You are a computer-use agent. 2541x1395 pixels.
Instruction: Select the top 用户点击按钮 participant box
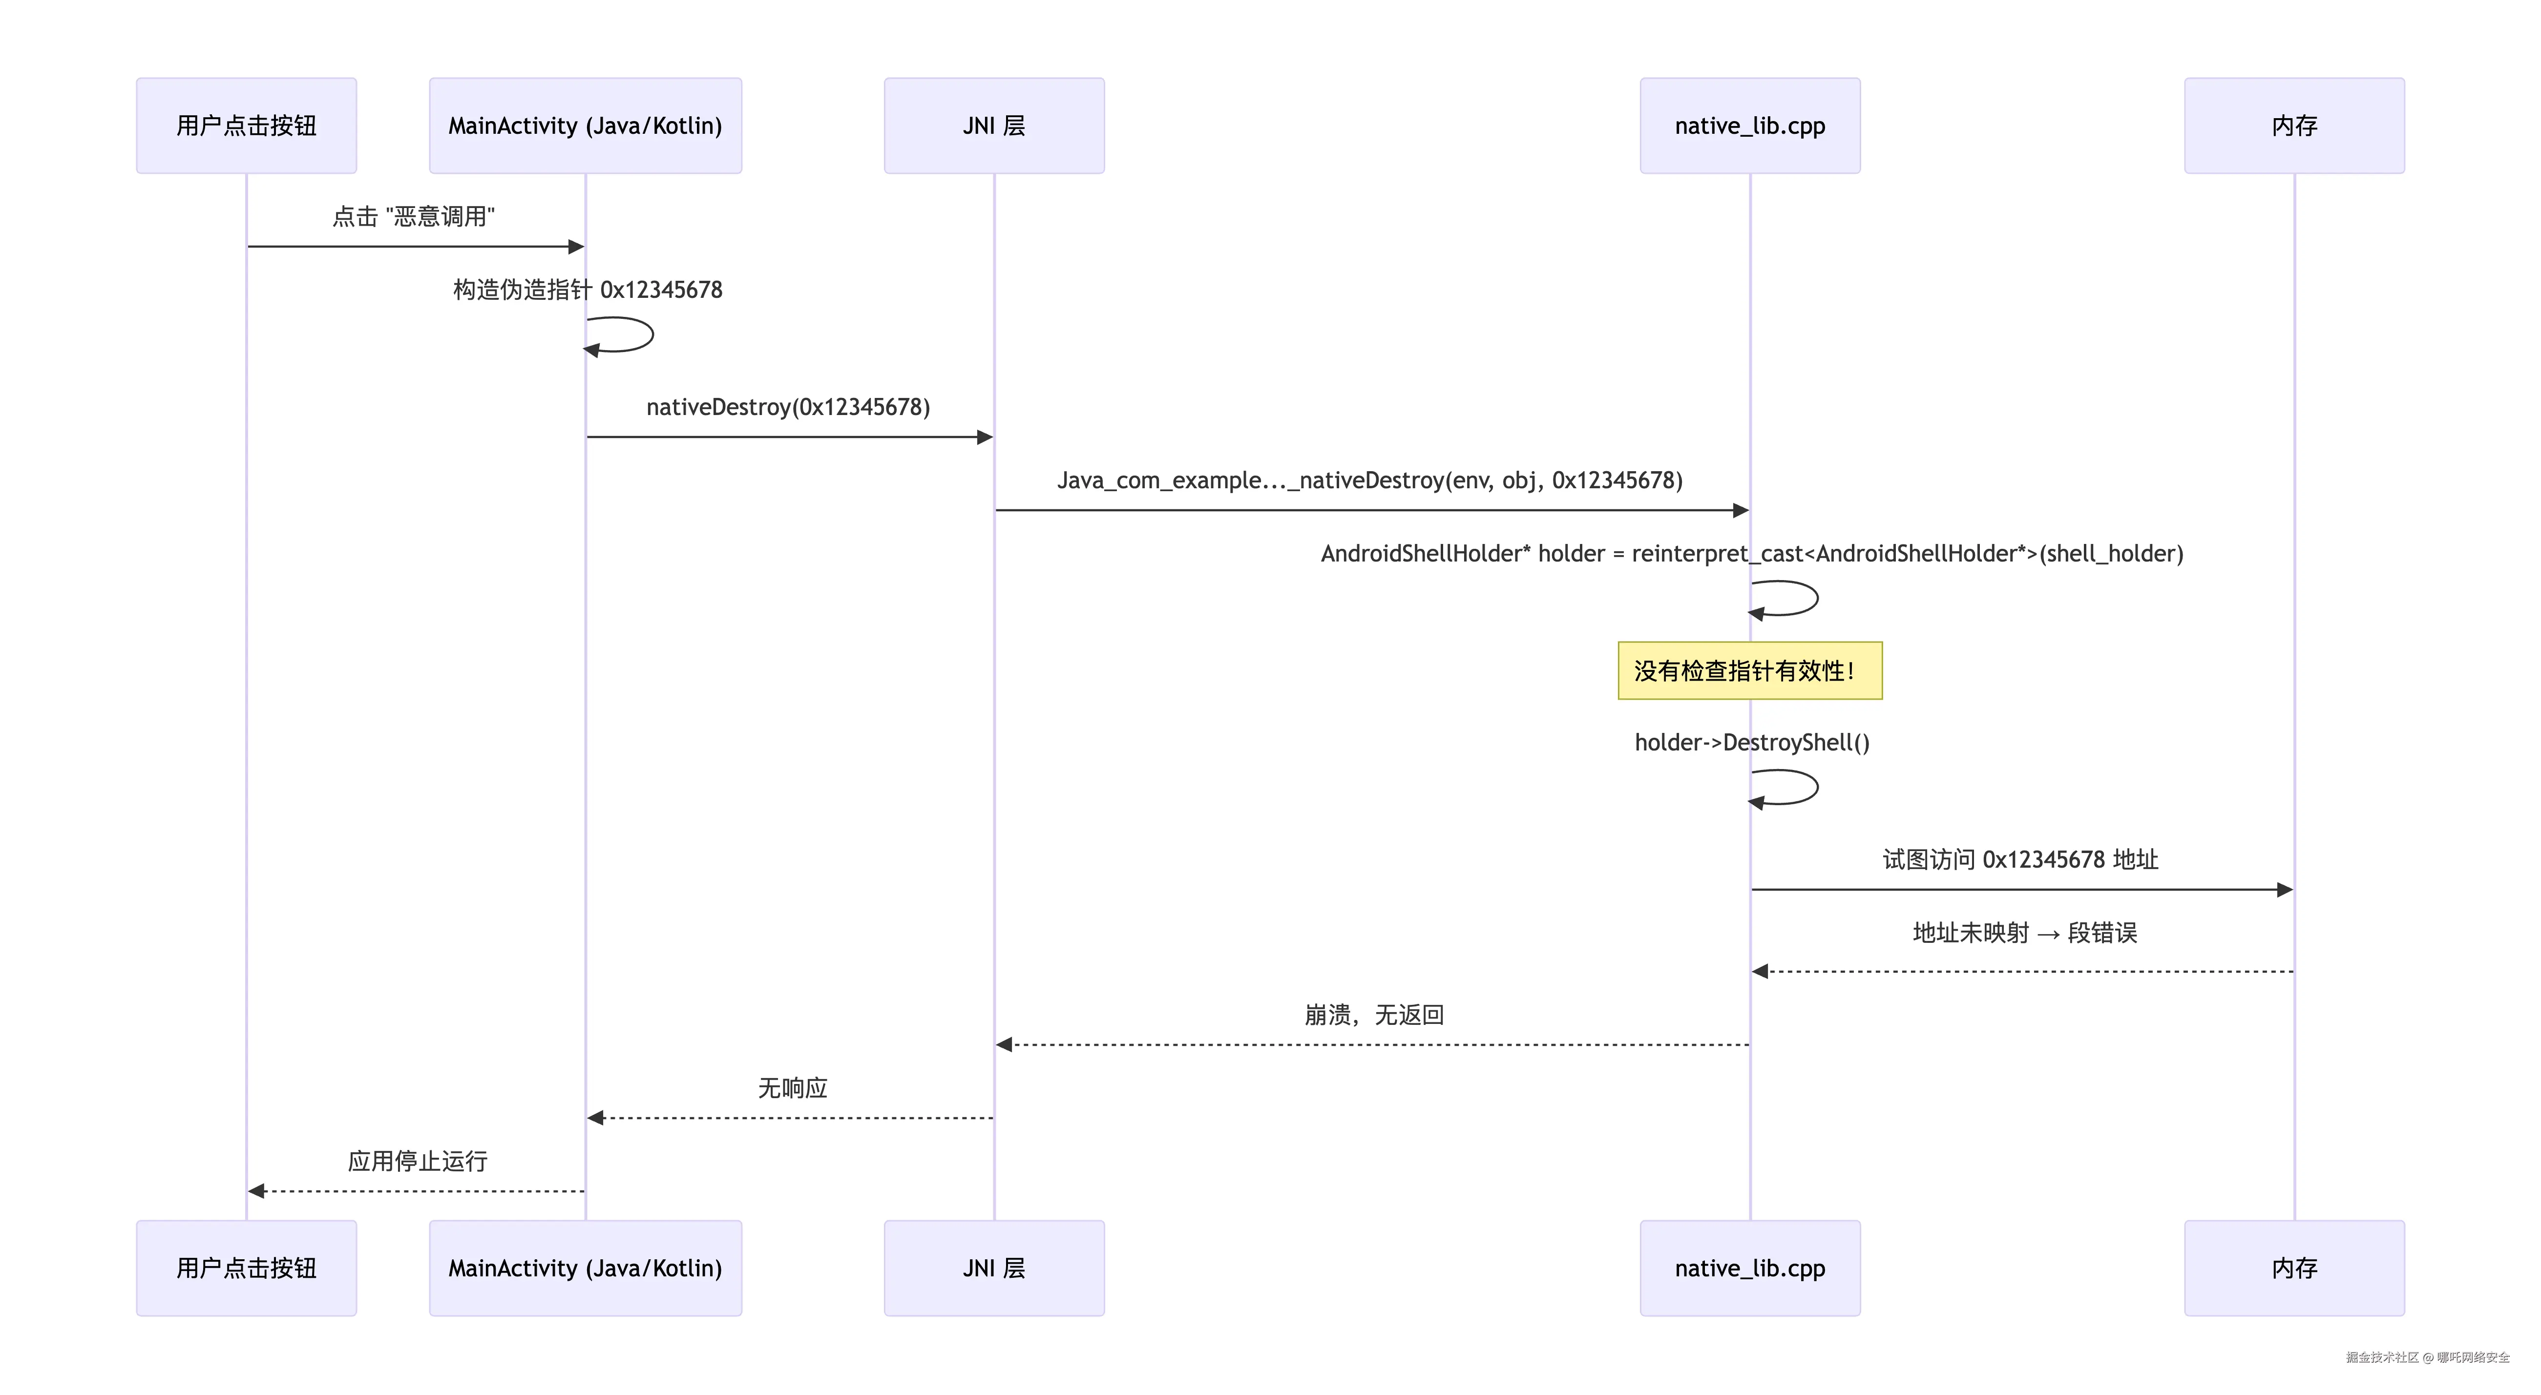point(246,125)
